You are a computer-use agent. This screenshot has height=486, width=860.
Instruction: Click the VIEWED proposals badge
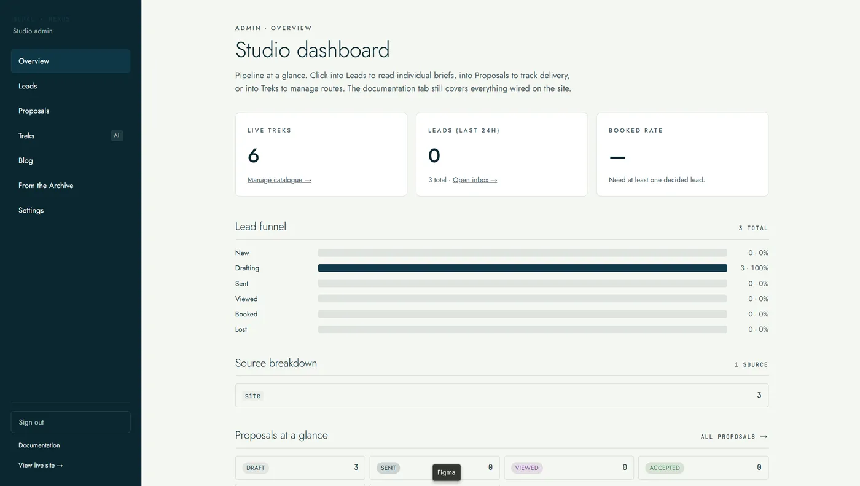tap(527, 468)
